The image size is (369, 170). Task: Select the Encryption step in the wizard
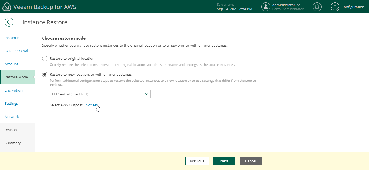coord(13,90)
